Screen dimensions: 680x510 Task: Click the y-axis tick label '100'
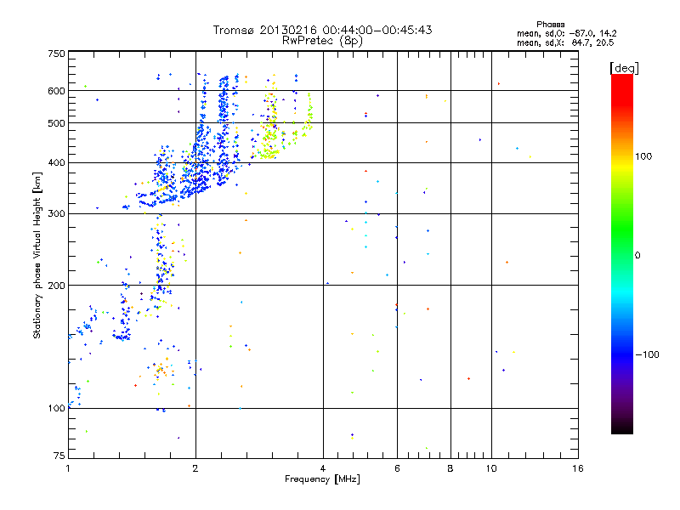click(57, 408)
